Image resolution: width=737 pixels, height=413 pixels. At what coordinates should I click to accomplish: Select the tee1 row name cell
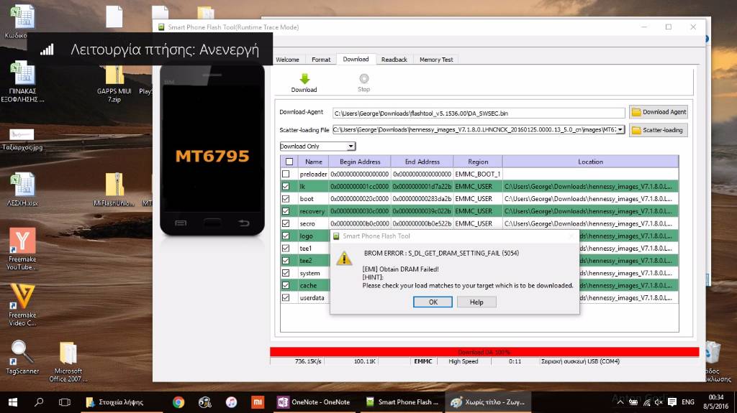tap(314, 249)
